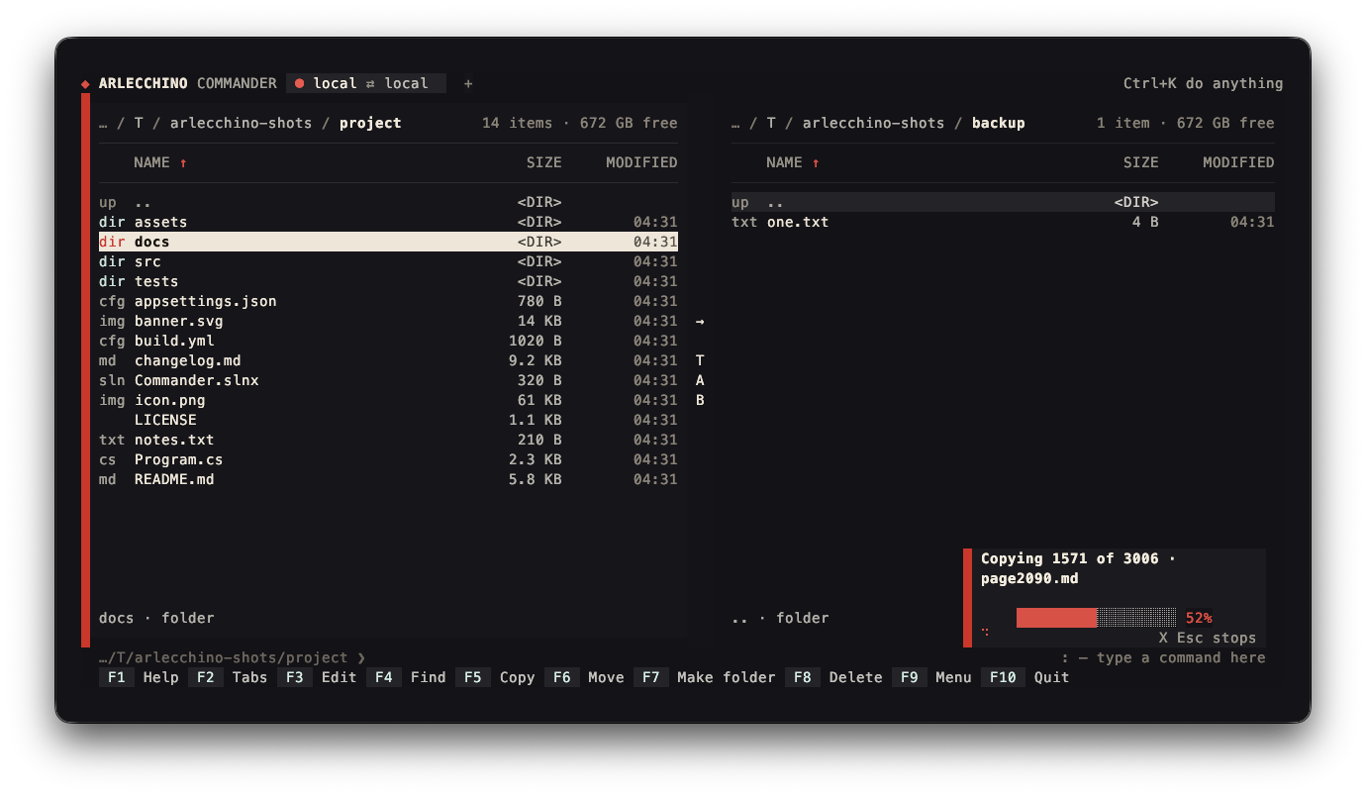Click '1 item · 672 GB free' status
Image resolution: width=1366 pixels, height=796 pixels.
point(1186,123)
